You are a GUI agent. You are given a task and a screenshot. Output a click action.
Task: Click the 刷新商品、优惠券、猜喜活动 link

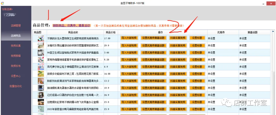click(x=72, y=26)
